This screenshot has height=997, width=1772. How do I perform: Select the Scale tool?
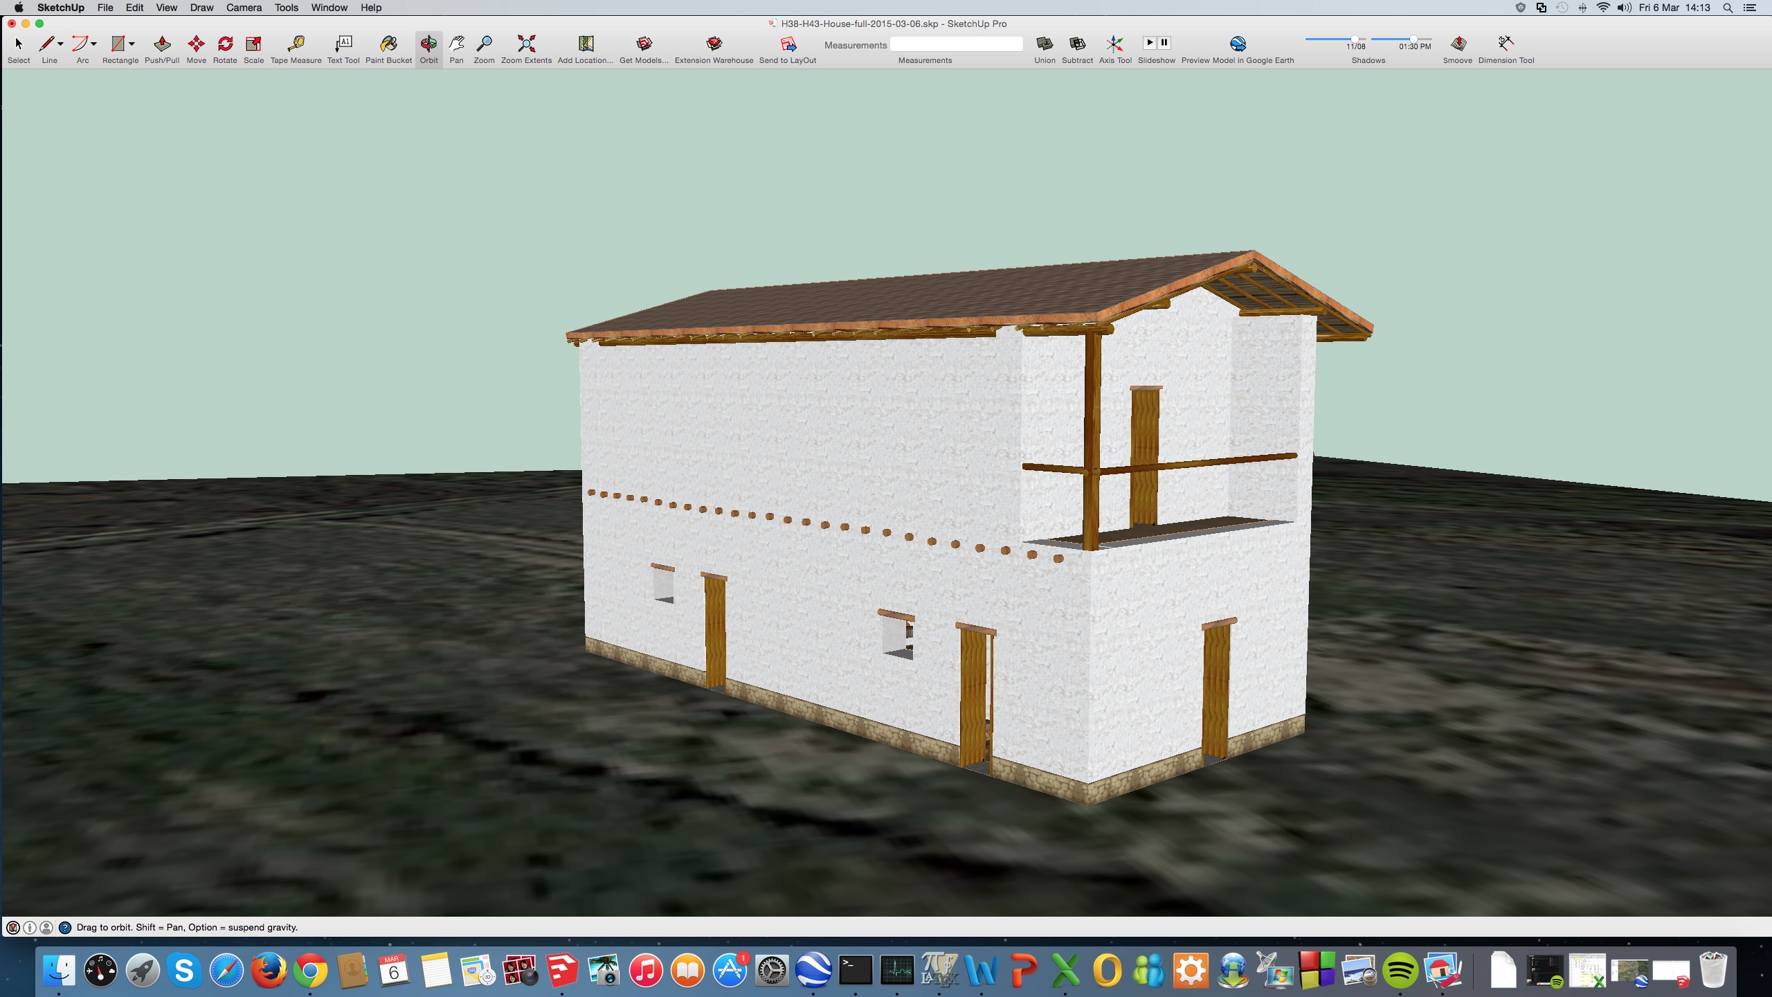tap(253, 44)
